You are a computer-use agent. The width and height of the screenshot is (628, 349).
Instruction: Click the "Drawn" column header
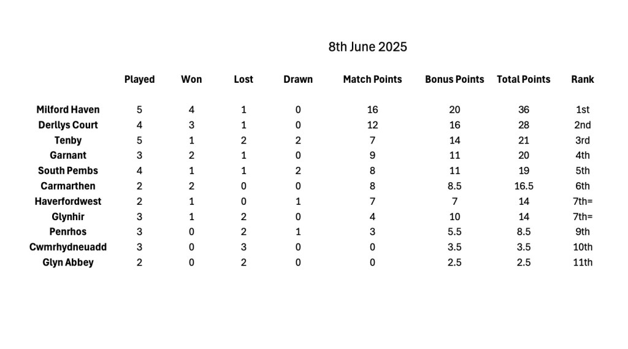click(298, 79)
